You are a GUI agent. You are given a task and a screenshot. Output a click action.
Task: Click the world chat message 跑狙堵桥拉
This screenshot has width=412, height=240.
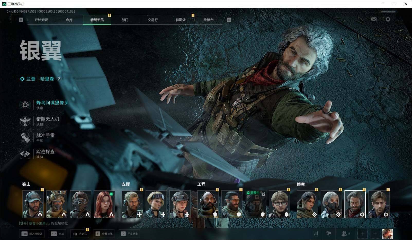[x=59, y=223]
